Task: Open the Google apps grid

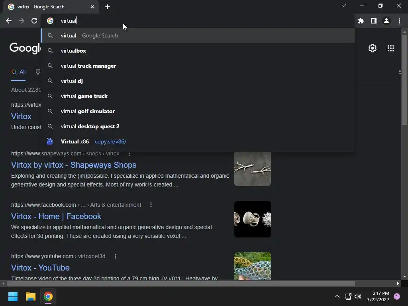Action: click(x=390, y=48)
